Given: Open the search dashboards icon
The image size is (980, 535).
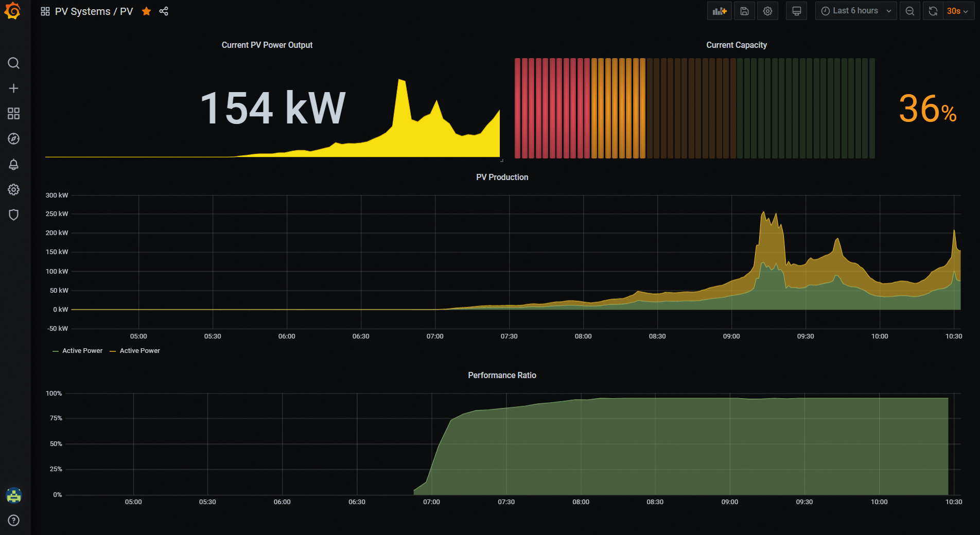Looking at the screenshot, I should tap(14, 63).
